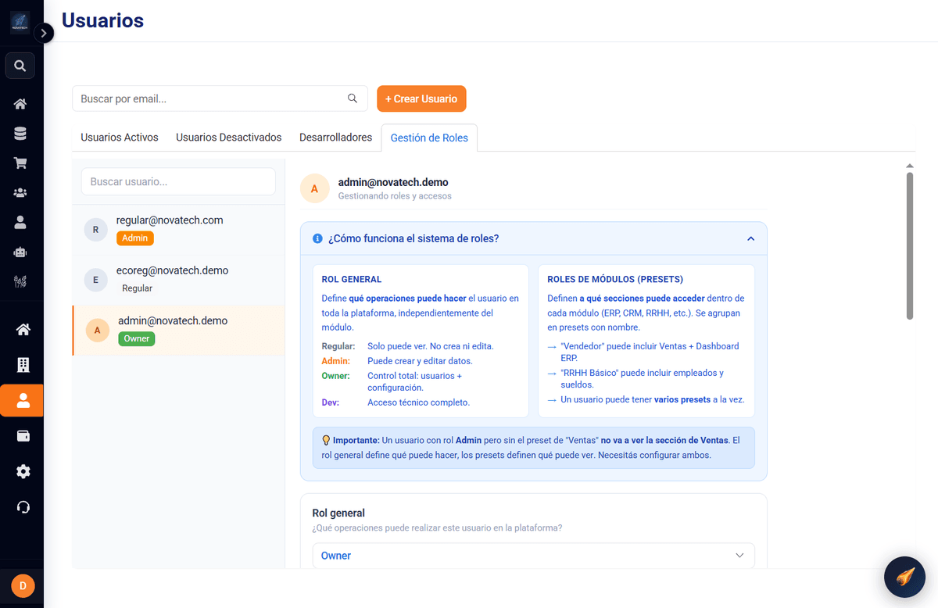Click the magnifier in the email search box
This screenshot has height=608, width=938.
(x=353, y=98)
